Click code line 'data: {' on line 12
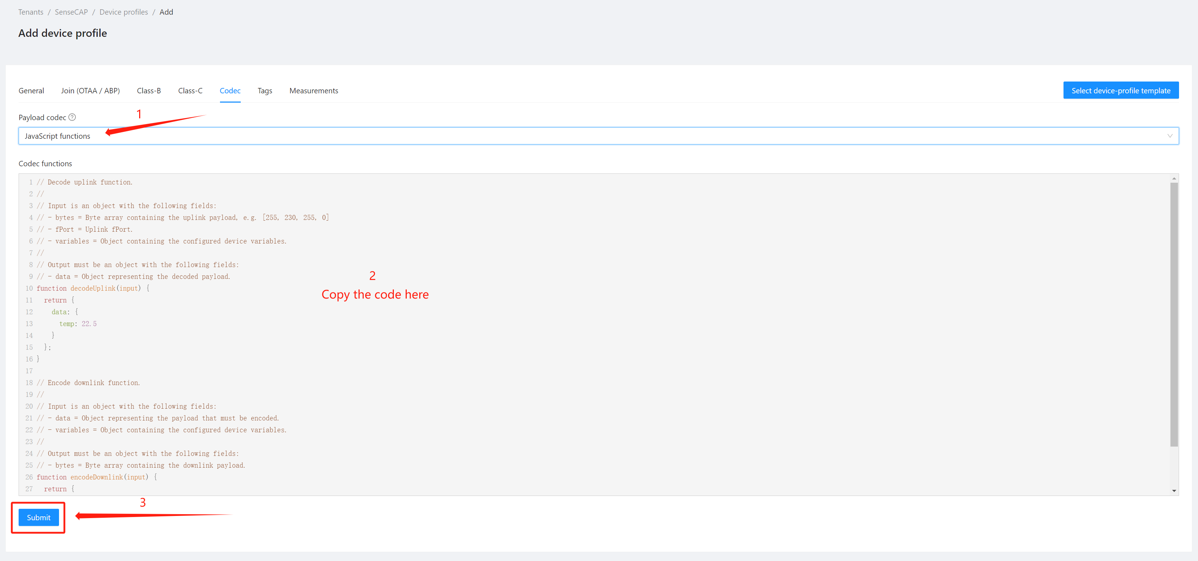The width and height of the screenshot is (1198, 561). coord(65,312)
